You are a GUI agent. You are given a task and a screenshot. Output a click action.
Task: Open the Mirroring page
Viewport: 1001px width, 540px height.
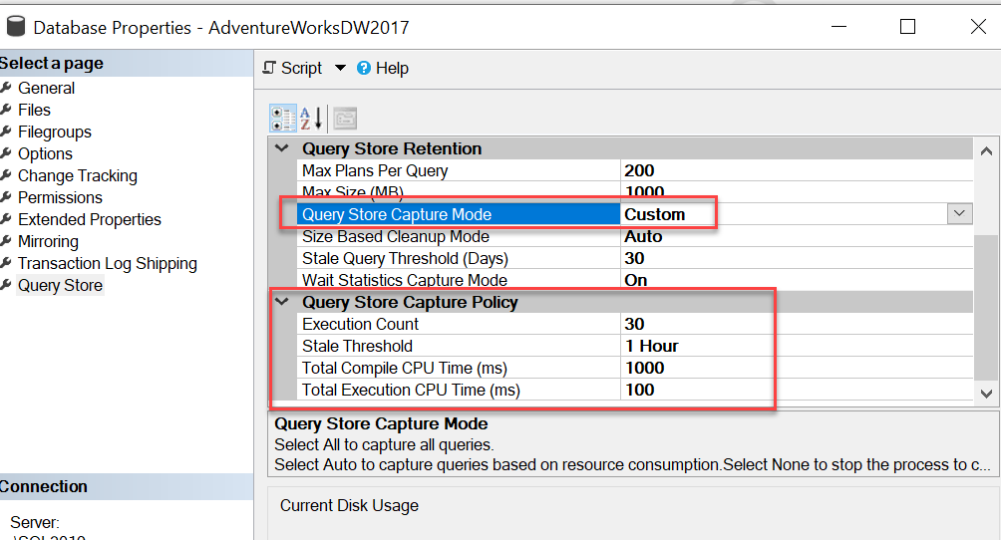48,242
